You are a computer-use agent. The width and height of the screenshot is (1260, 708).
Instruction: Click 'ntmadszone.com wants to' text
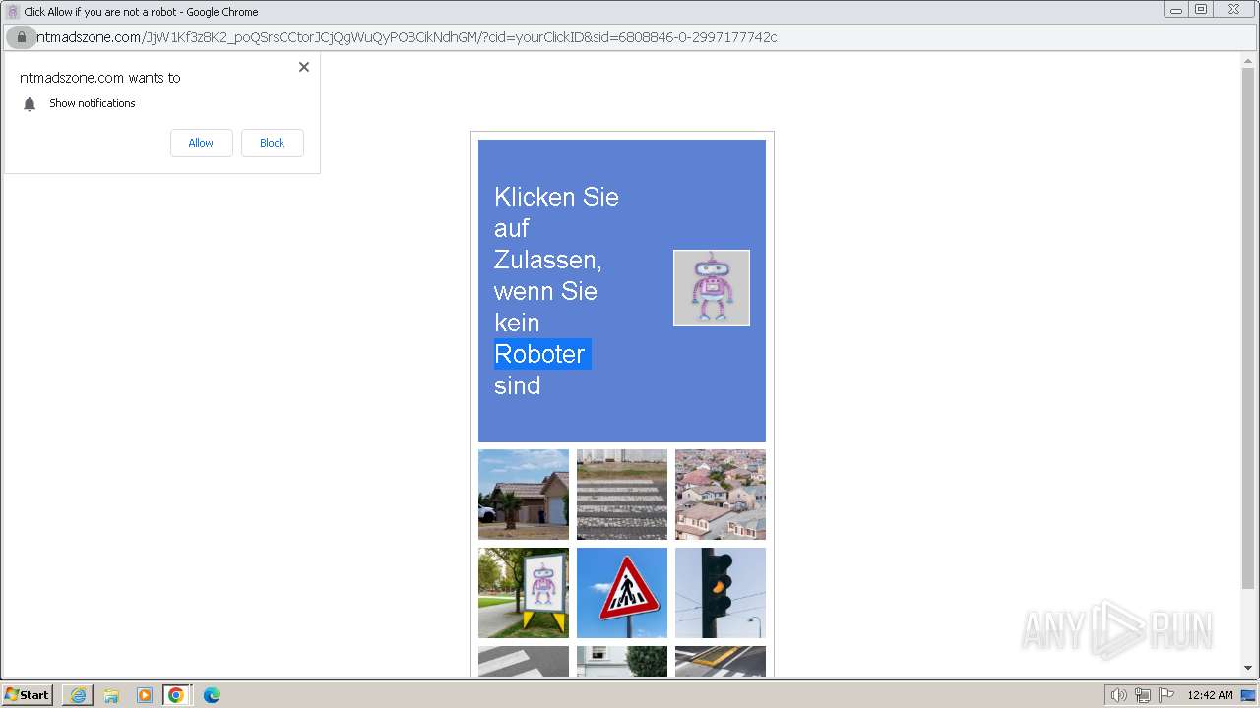pos(100,78)
